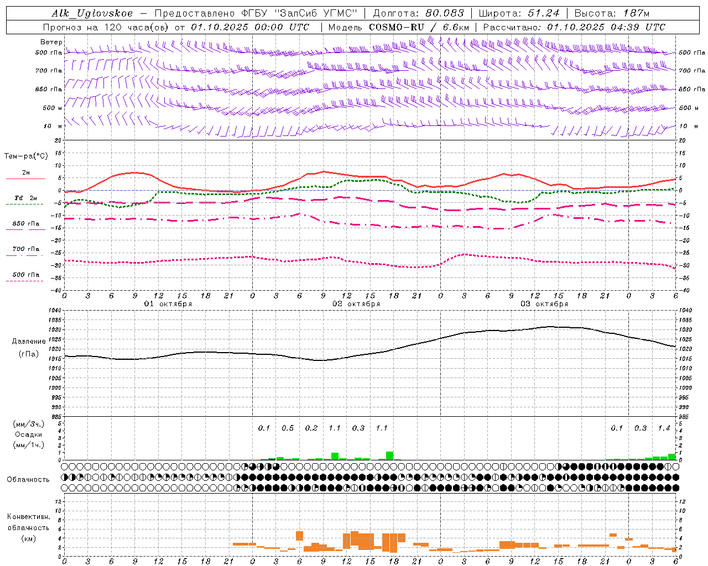Click the "Тем-ра(°C)" temperature panel label
This screenshot has width=708, height=566.
click(26, 156)
